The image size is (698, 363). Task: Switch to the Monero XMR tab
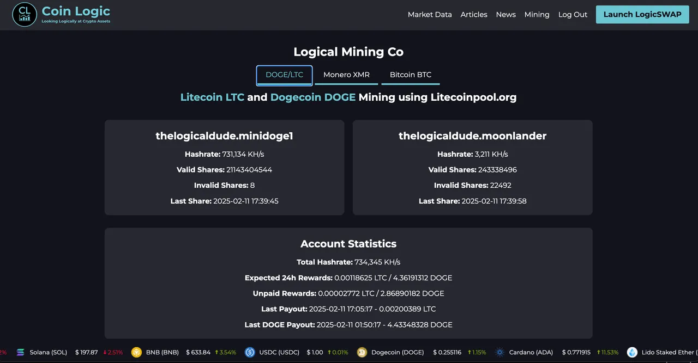tap(346, 75)
